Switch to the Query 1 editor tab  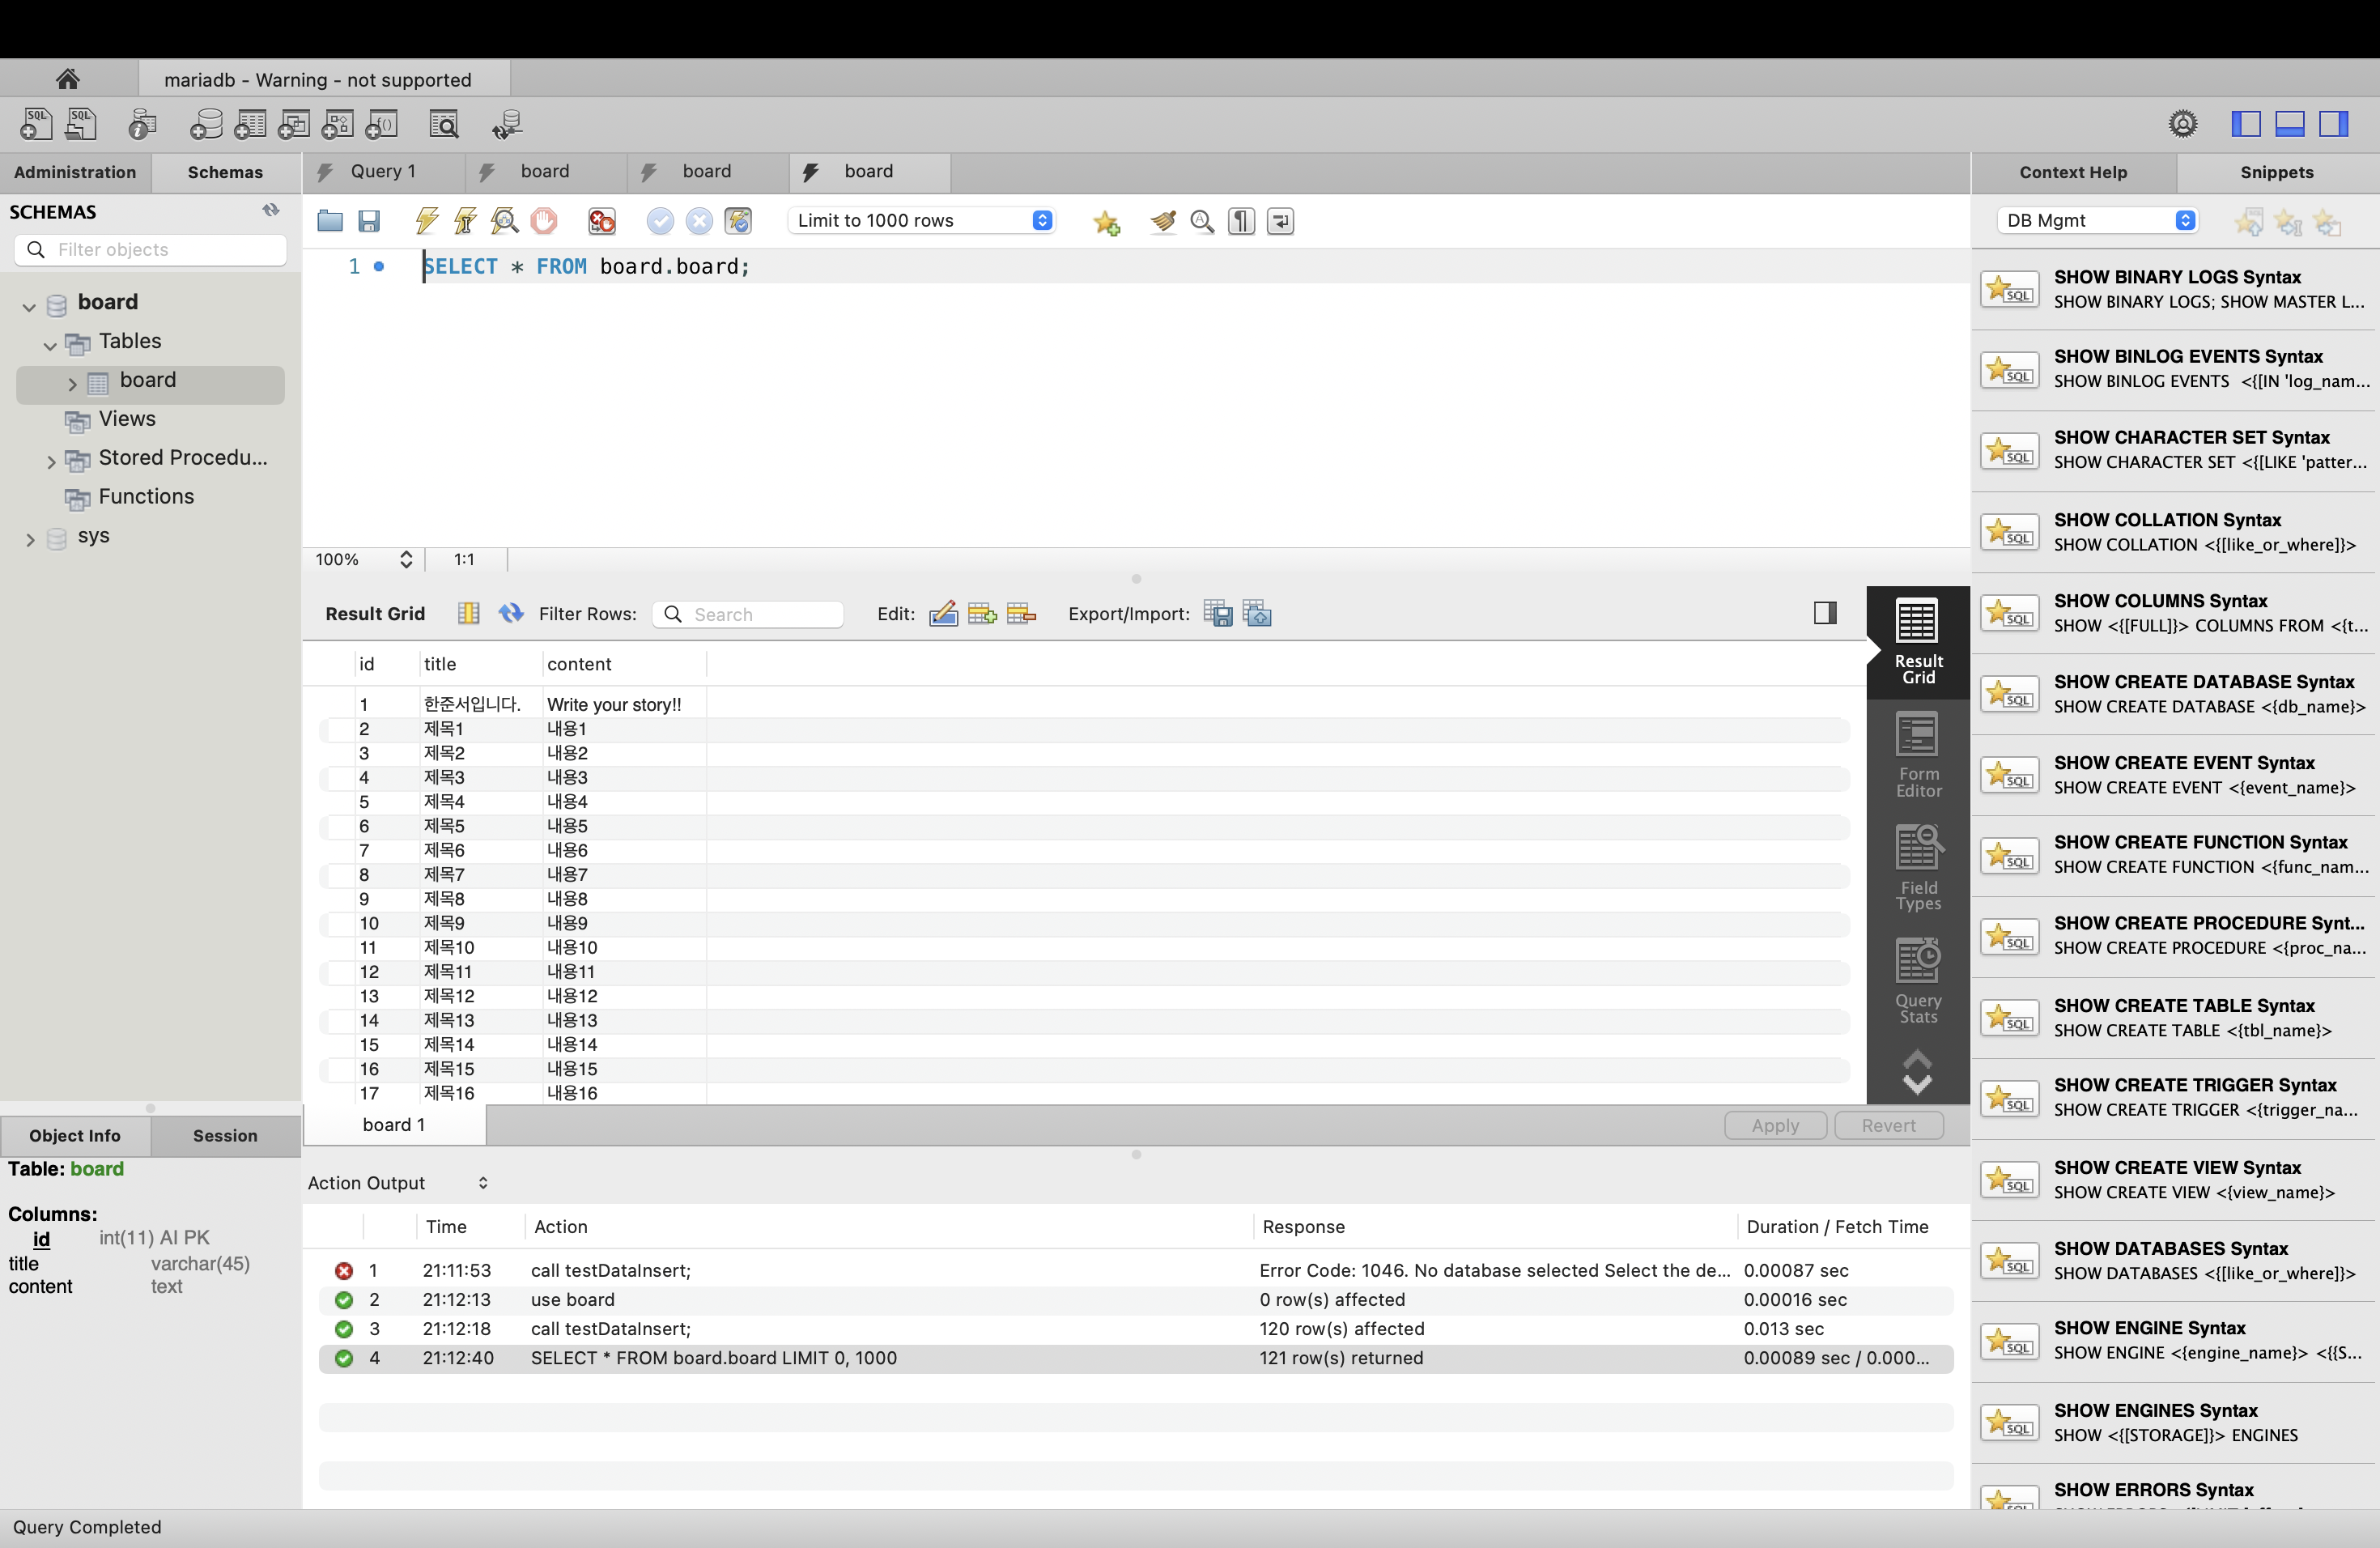point(382,172)
